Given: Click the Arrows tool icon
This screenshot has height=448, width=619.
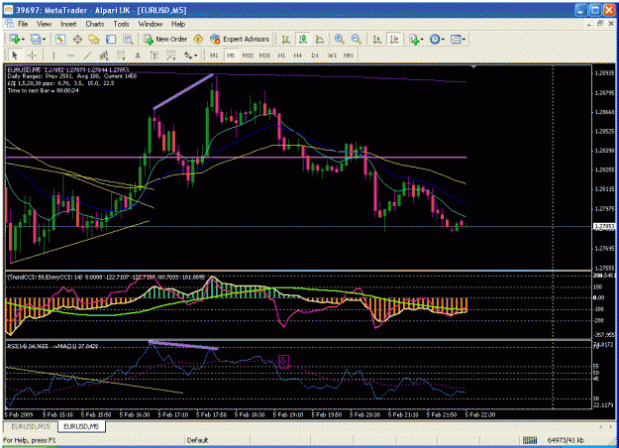Looking at the screenshot, I should [188, 56].
